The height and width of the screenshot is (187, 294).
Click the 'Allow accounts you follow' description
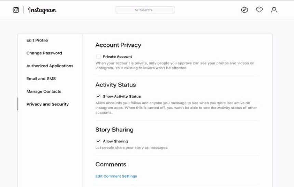tap(176, 108)
